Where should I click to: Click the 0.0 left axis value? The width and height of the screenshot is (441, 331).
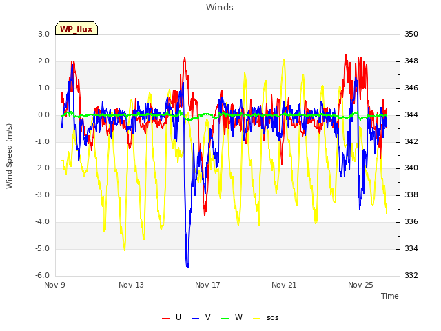(x=43, y=115)
